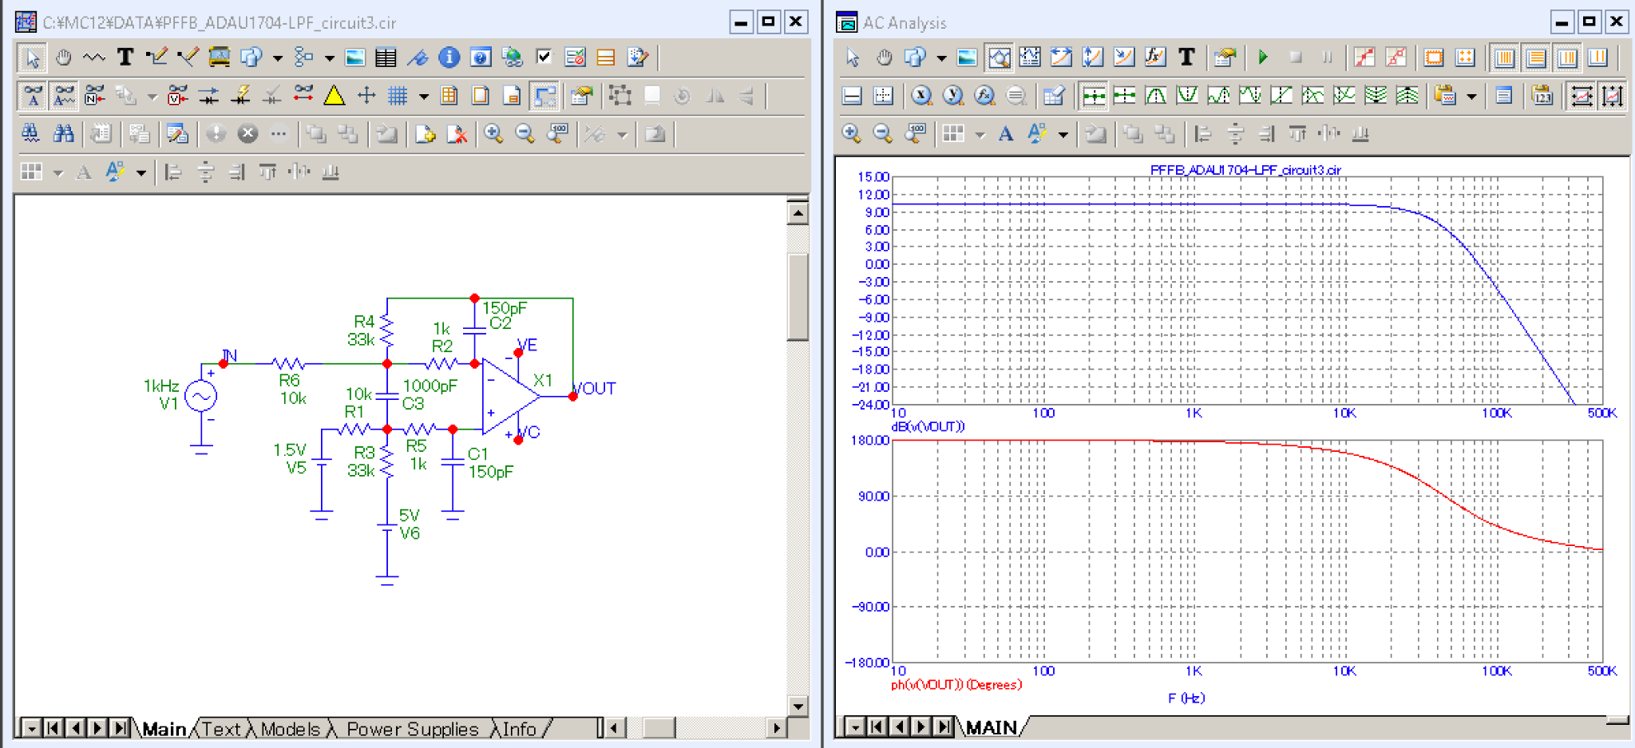Zoom out on the AC Analysis plot
This screenshot has width=1635, height=748.
click(x=882, y=133)
